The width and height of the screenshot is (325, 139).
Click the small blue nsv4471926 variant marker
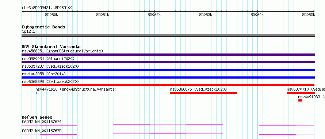[x=36, y=93]
